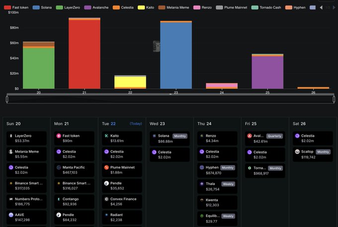Open Fast token $90m card
338x227 pixels.
coord(74,138)
